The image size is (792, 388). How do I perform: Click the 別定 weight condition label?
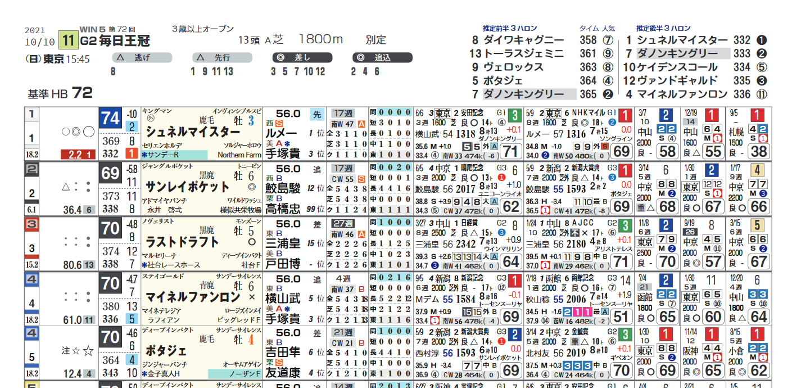click(376, 39)
